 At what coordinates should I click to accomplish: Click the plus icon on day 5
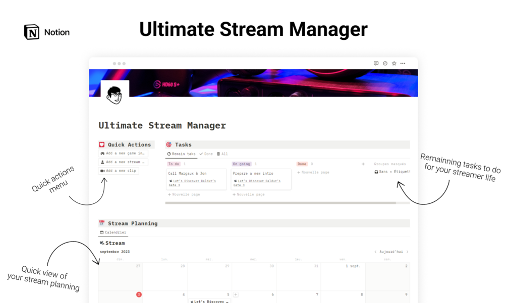236,294
